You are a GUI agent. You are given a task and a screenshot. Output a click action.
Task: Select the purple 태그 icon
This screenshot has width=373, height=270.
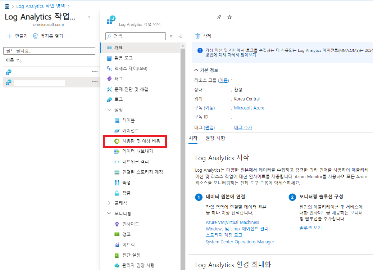point(109,79)
